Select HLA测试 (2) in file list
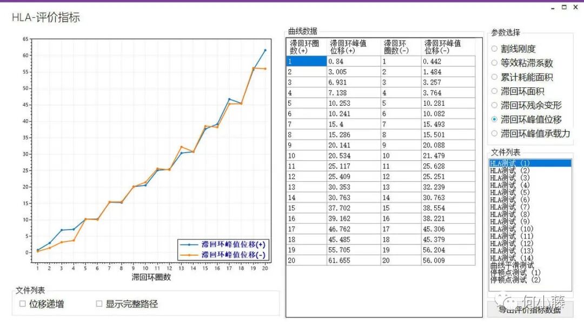This screenshot has height=328, width=584. [530, 170]
